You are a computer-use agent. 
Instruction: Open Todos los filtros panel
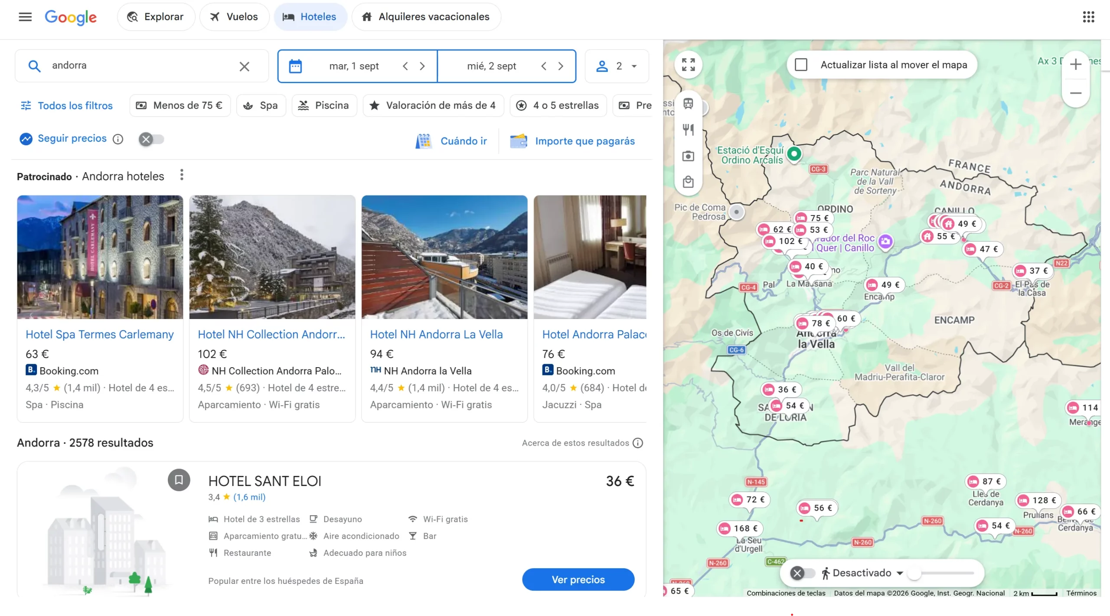tap(67, 106)
